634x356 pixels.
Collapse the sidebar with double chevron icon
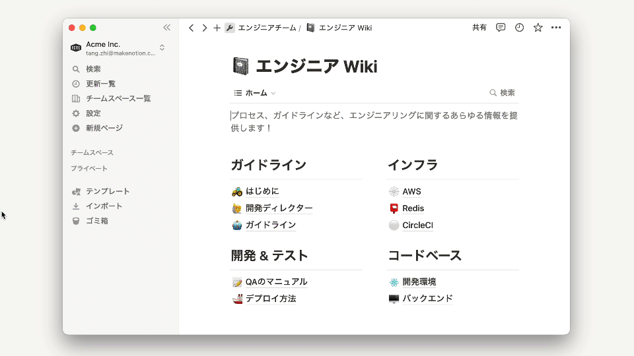coord(166,28)
